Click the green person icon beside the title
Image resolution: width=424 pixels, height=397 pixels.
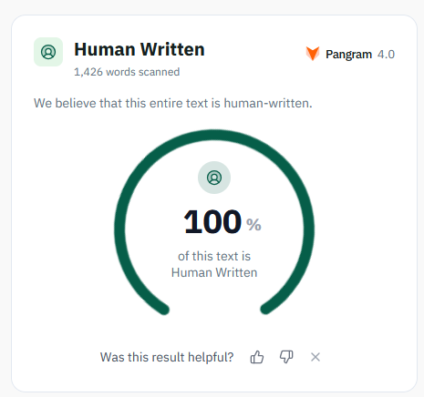(48, 52)
